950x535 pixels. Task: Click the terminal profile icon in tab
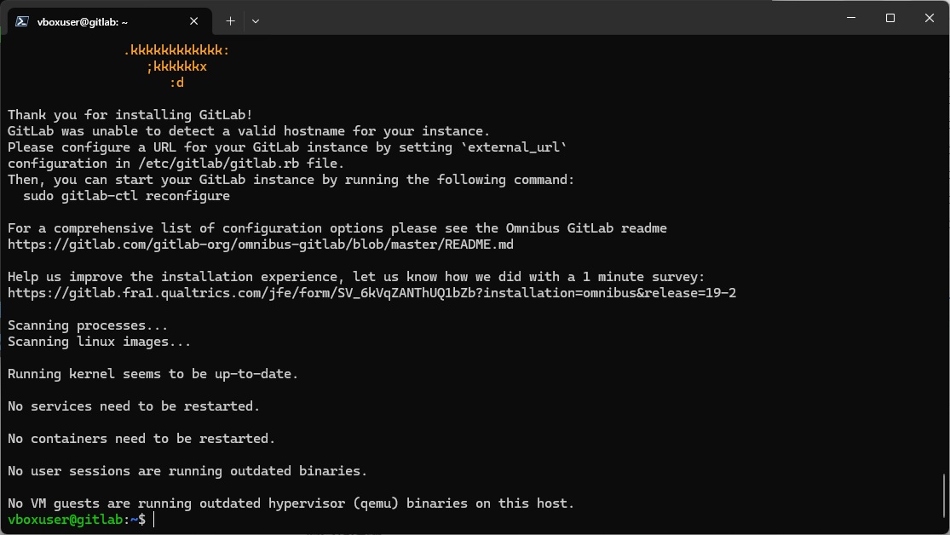pos(22,21)
